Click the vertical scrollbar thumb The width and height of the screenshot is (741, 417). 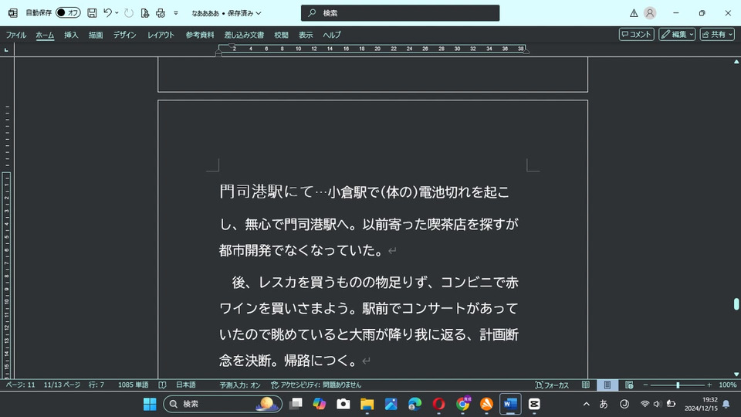tap(736, 304)
